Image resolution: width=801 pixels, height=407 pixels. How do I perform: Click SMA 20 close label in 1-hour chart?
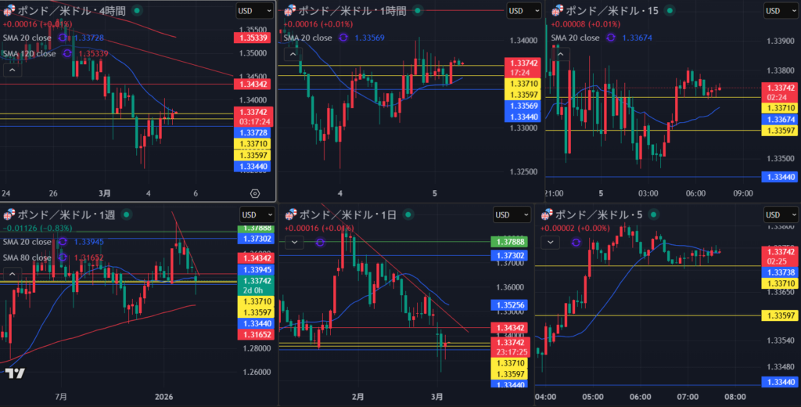click(309, 38)
